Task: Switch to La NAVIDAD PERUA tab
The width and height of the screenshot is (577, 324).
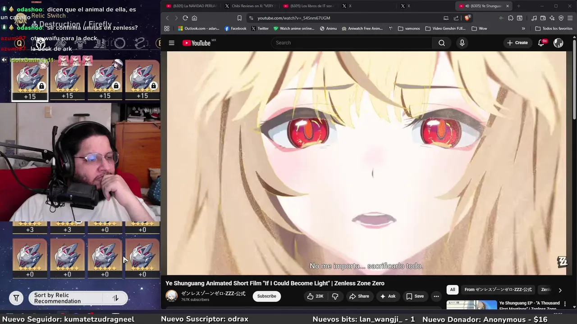Action: tap(191, 6)
